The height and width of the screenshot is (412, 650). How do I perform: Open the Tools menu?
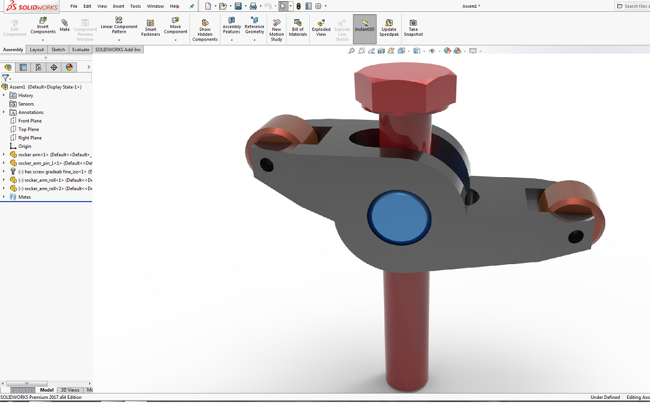pyautogui.click(x=136, y=6)
